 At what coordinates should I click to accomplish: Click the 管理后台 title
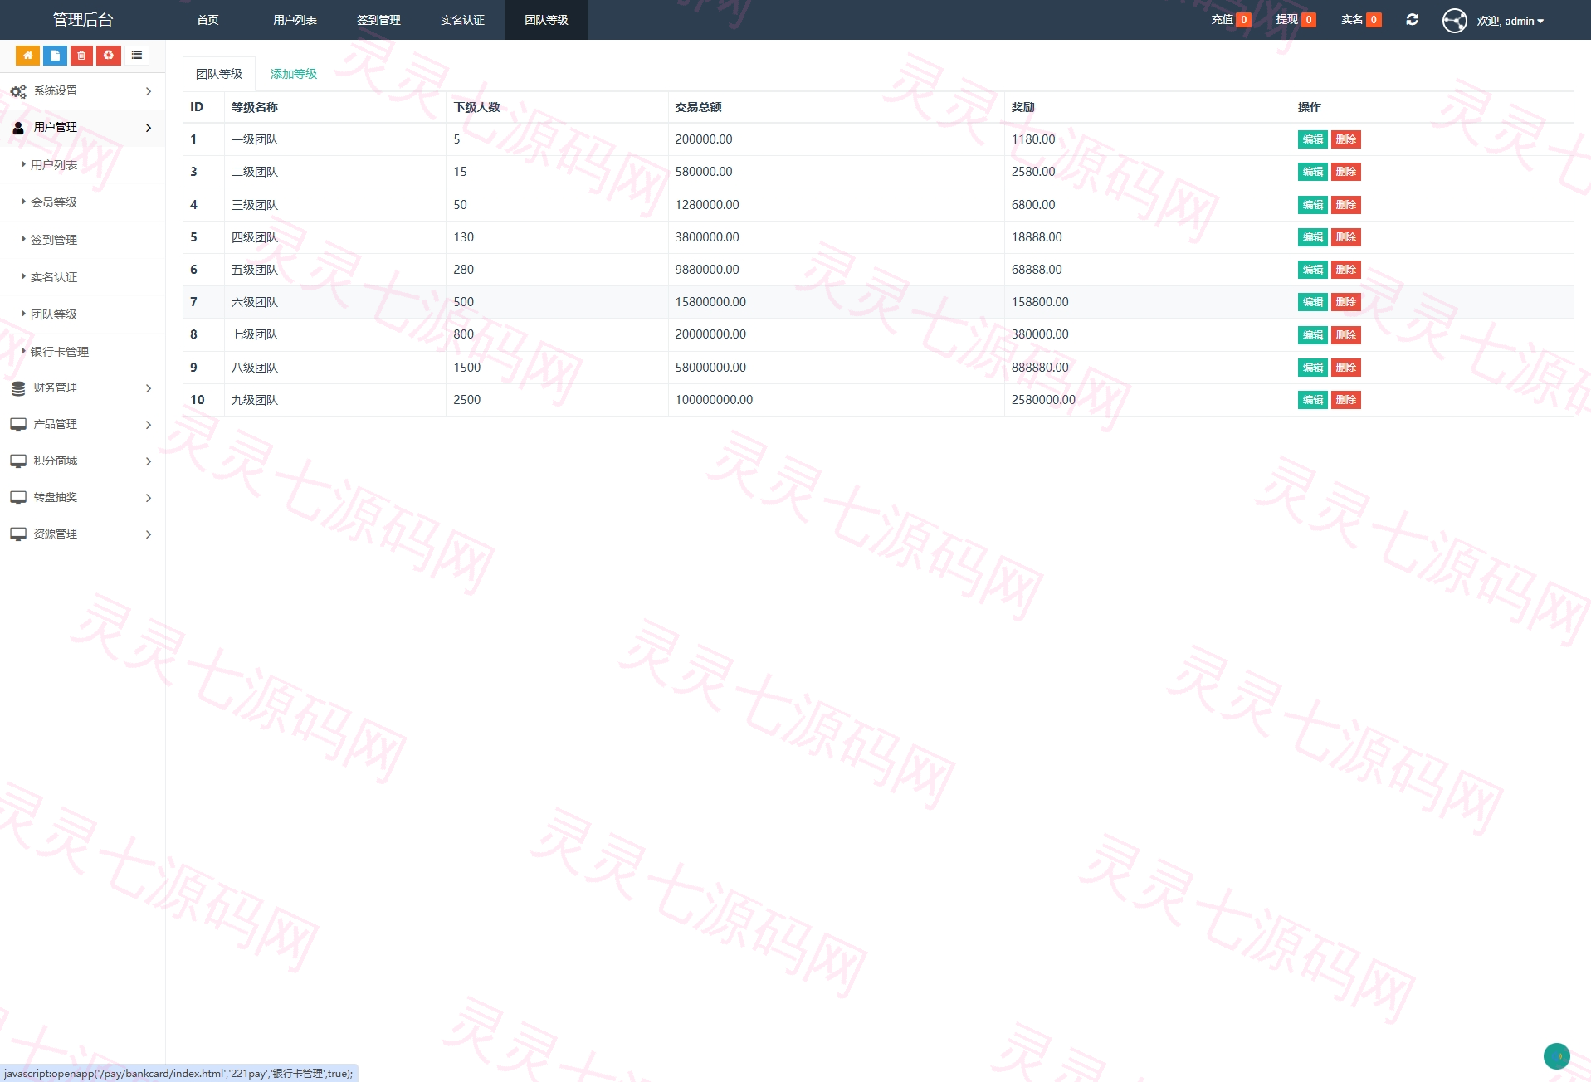(83, 20)
